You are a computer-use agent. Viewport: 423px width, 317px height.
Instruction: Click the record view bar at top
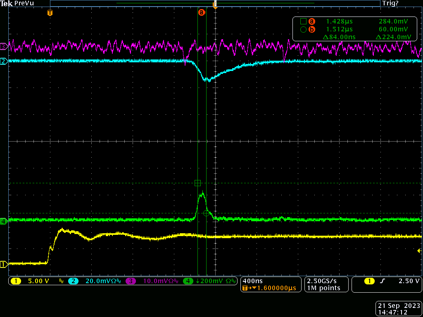[215, 3]
